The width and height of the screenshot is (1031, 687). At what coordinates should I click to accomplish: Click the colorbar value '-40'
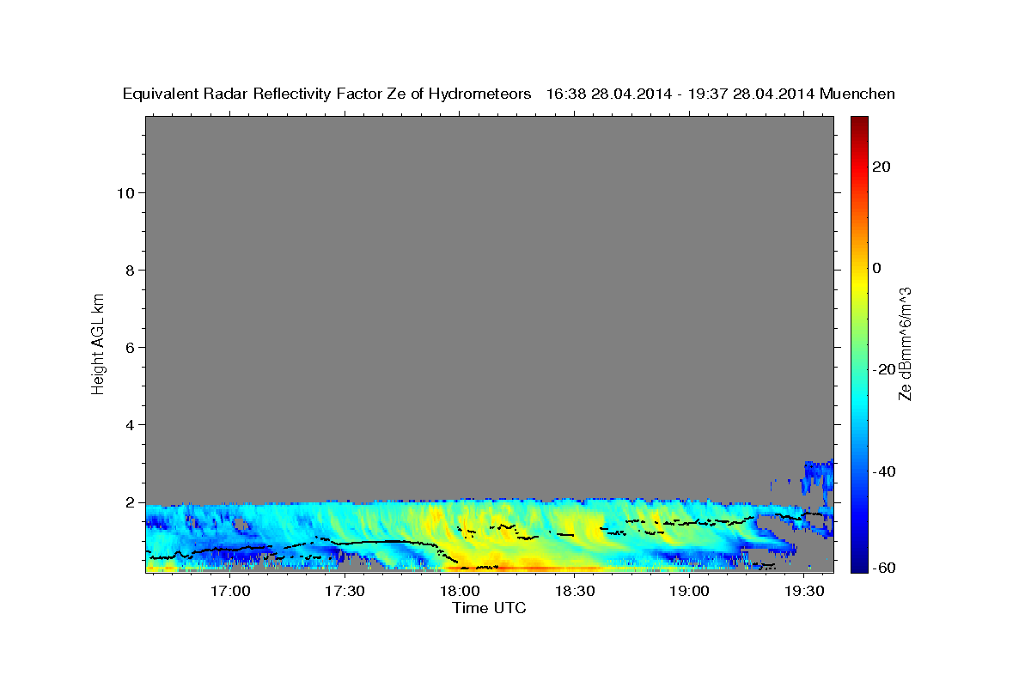[885, 471]
